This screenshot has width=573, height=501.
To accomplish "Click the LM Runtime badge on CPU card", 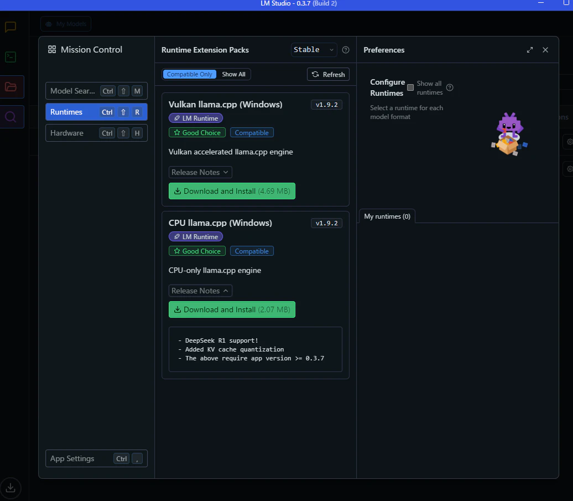I will point(196,236).
